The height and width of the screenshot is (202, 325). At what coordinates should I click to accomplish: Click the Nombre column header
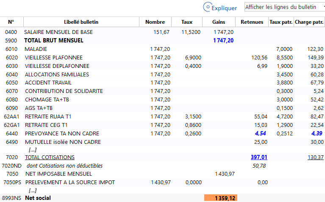(155, 22)
